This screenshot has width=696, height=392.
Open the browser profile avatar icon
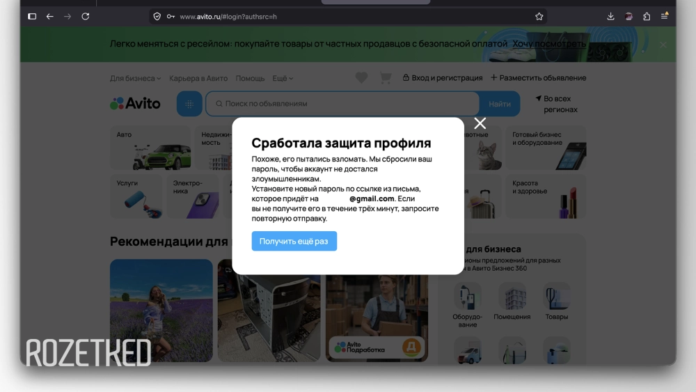pos(628,17)
